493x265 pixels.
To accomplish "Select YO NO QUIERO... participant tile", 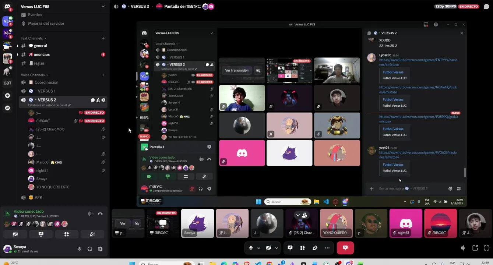I will (x=336, y=223).
